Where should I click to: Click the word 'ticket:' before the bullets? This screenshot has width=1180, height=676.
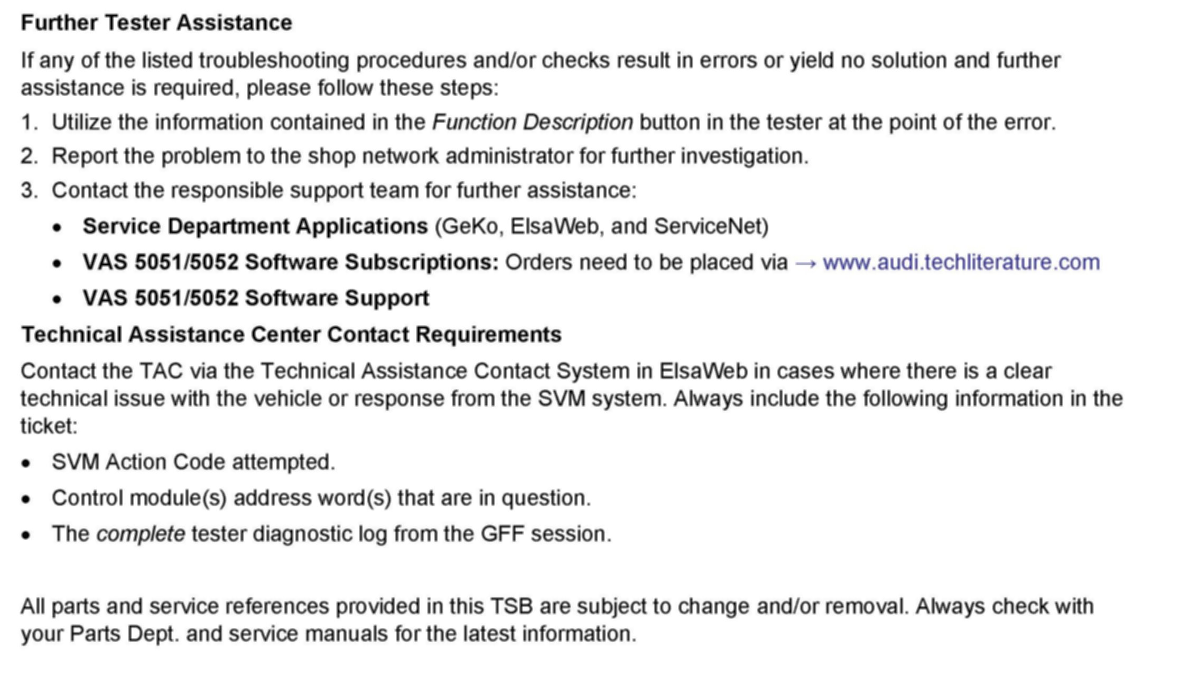49,427
